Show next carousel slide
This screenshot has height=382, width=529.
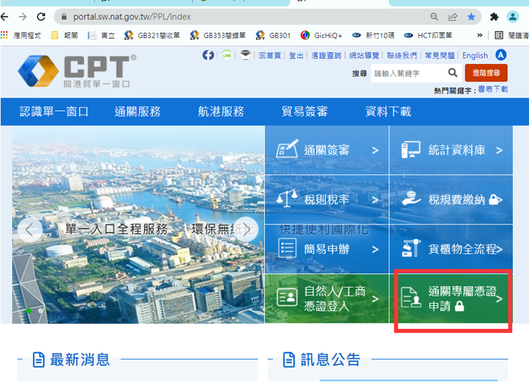point(247,230)
